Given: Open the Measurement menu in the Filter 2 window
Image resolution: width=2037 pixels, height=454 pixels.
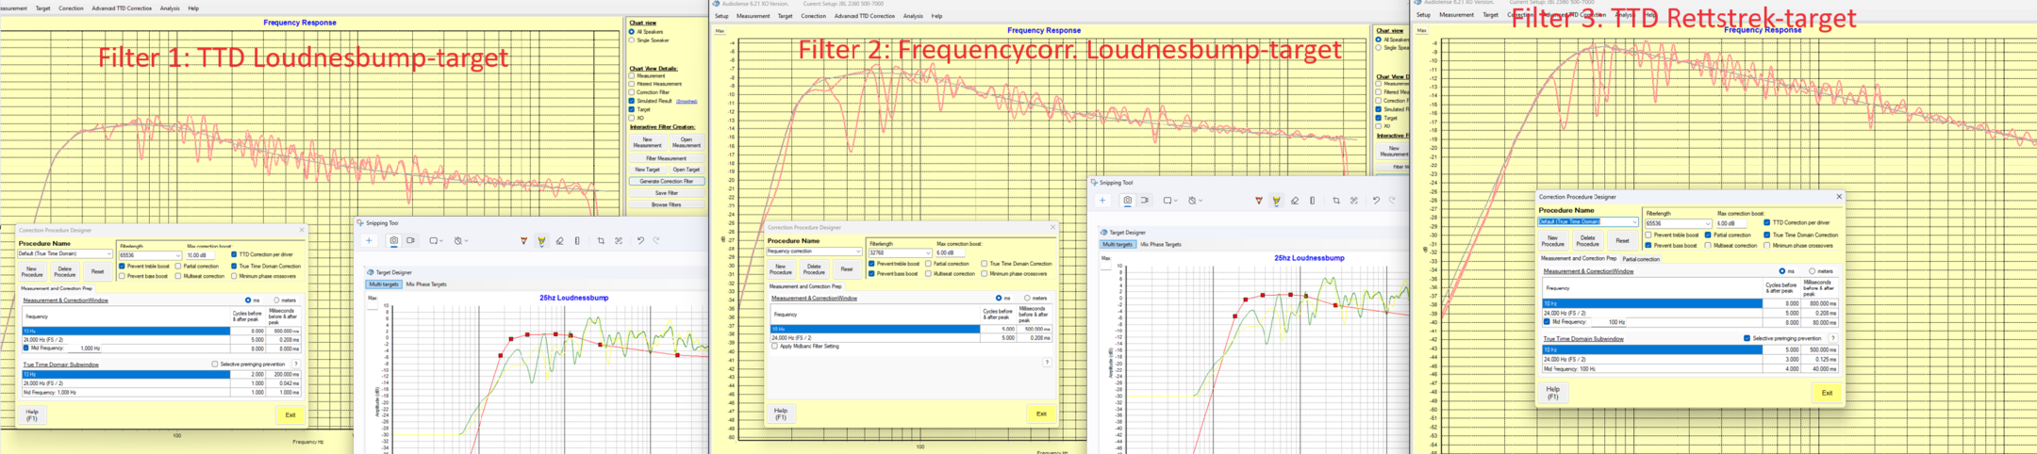Looking at the screenshot, I should [x=753, y=16].
